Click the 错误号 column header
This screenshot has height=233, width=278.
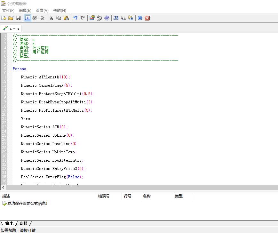(104, 196)
